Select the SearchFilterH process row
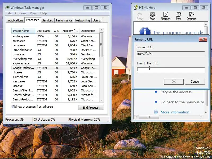 tap(55, 90)
